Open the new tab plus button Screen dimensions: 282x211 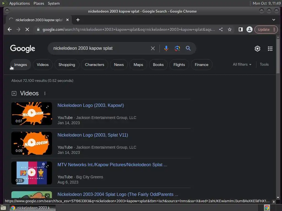(78, 20)
